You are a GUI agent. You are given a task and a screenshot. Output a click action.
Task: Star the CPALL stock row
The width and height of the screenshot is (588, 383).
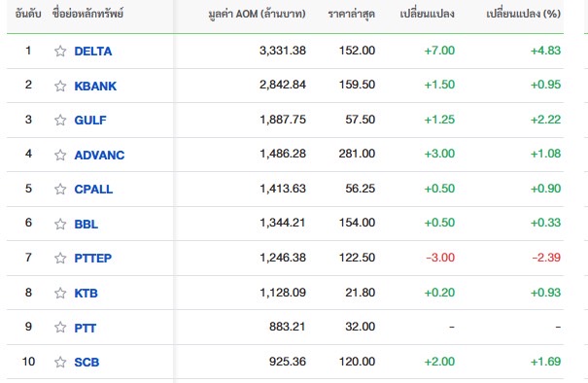60,189
